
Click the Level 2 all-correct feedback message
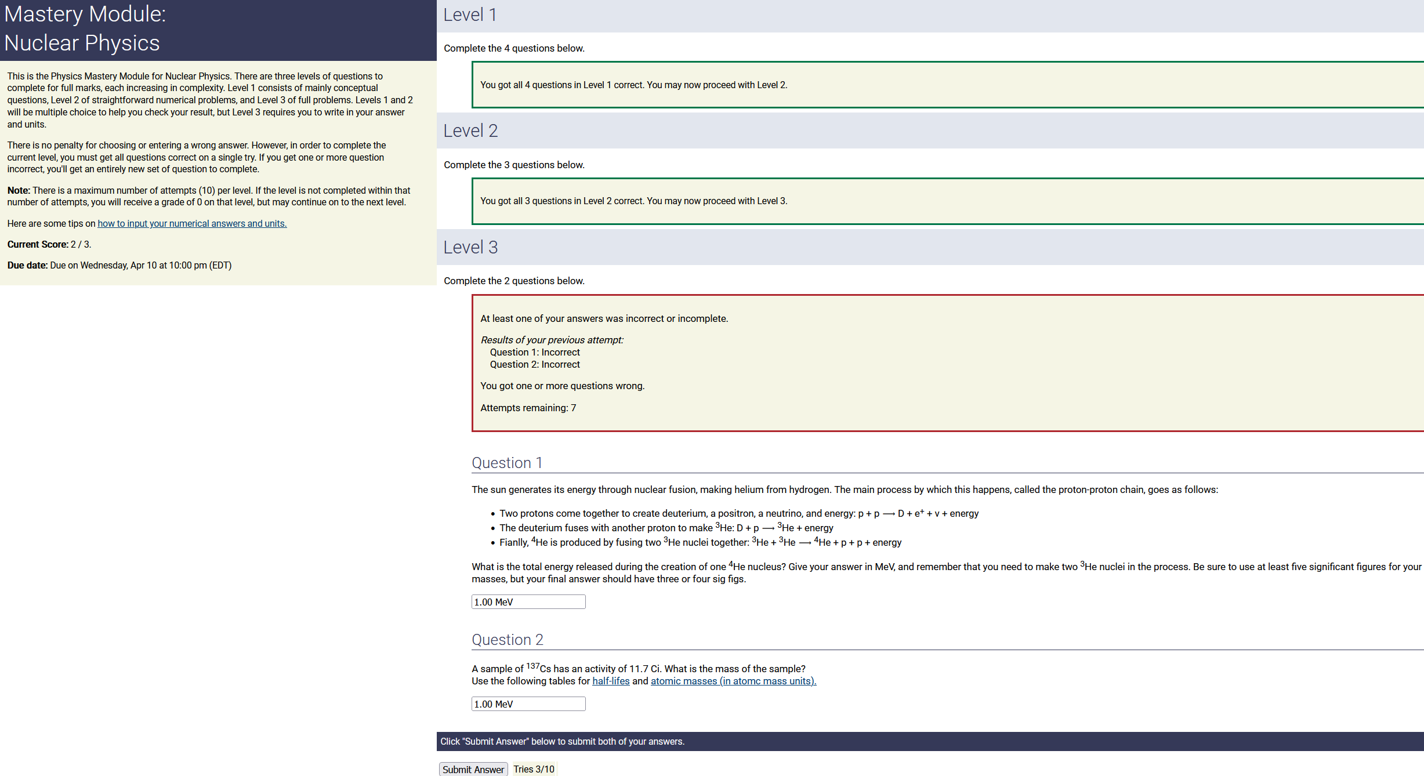pyautogui.click(x=633, y=201)
